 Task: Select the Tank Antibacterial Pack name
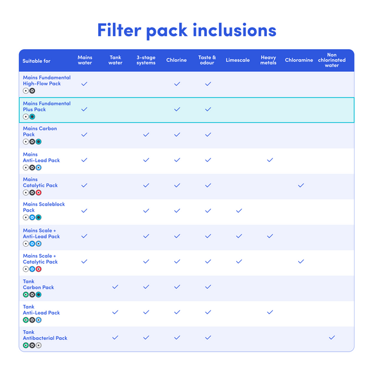click(45, 335)
